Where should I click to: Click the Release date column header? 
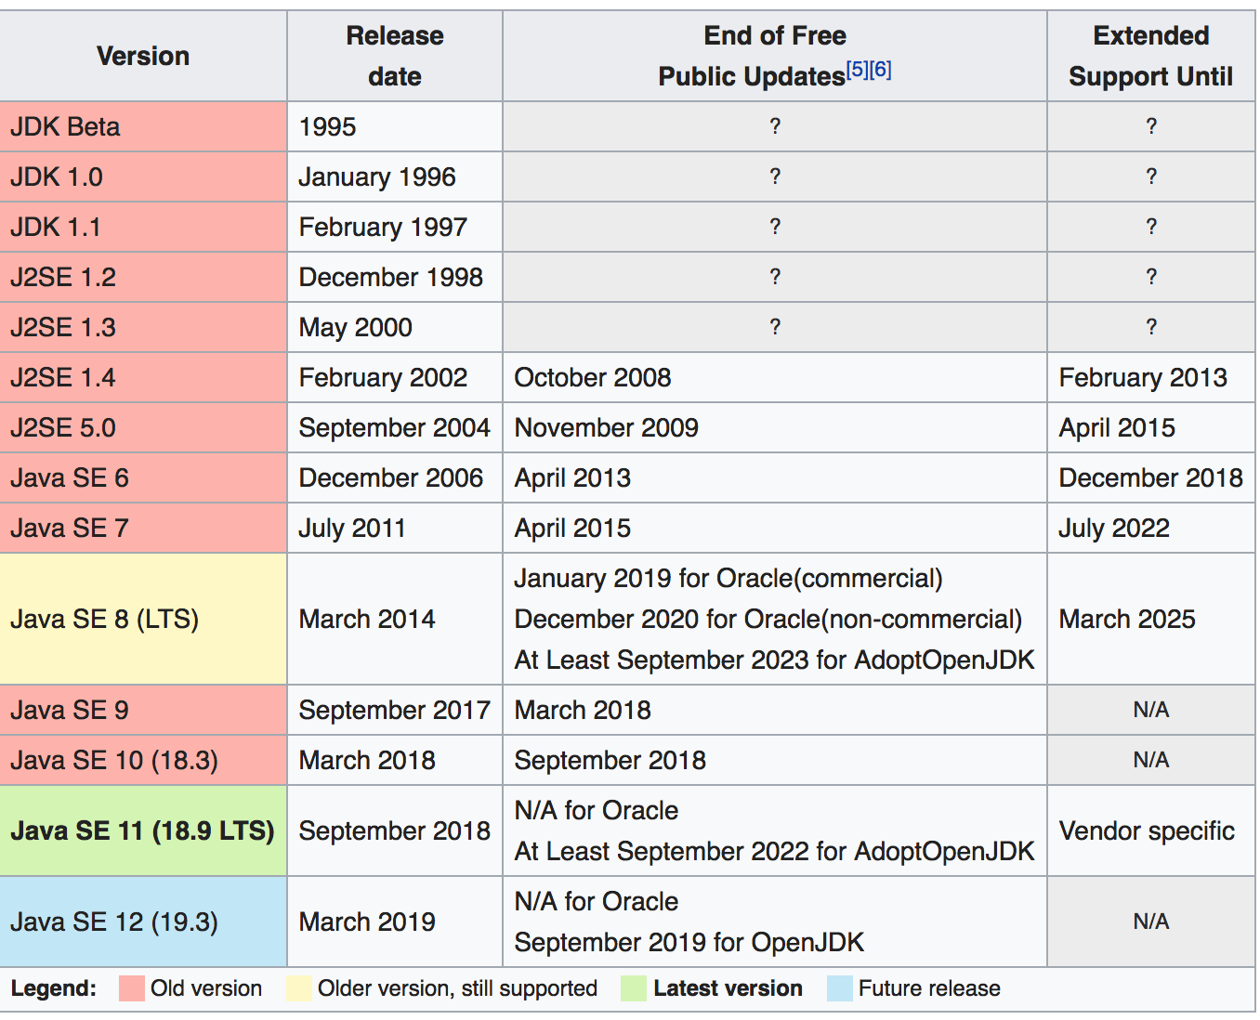coord(395,56)
